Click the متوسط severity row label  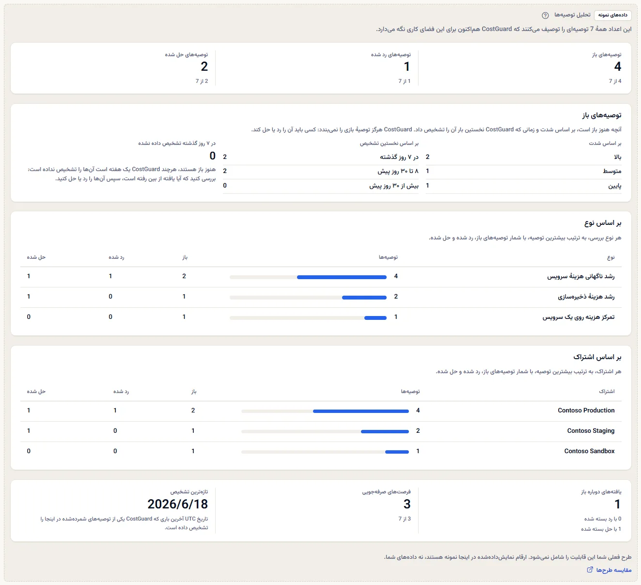coord(612,171)
